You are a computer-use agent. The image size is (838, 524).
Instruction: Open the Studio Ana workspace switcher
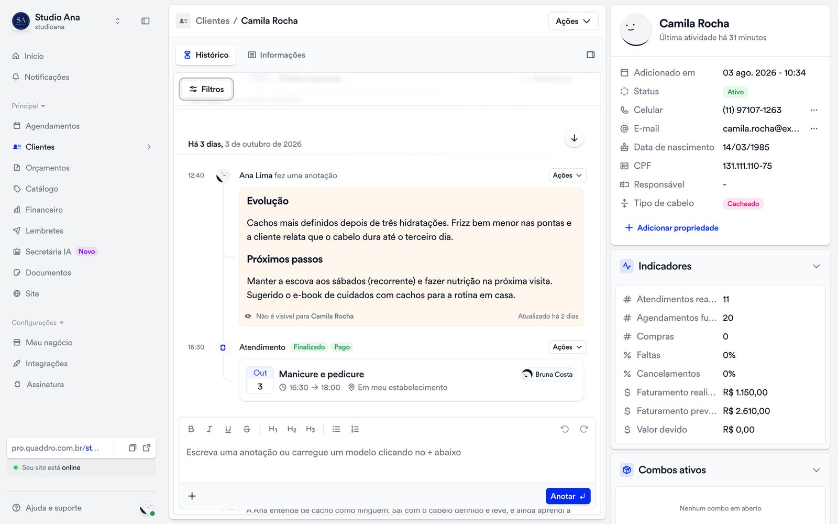point(117,21)
